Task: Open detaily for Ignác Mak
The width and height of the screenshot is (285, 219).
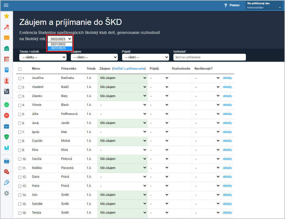Action: (x=227, y=132)
